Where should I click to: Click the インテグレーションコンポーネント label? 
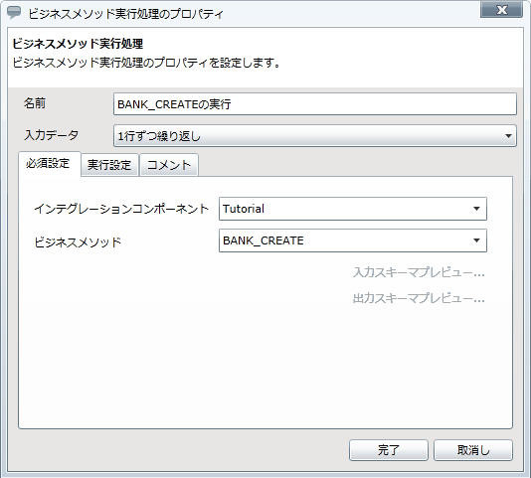(x=121, y=209)
